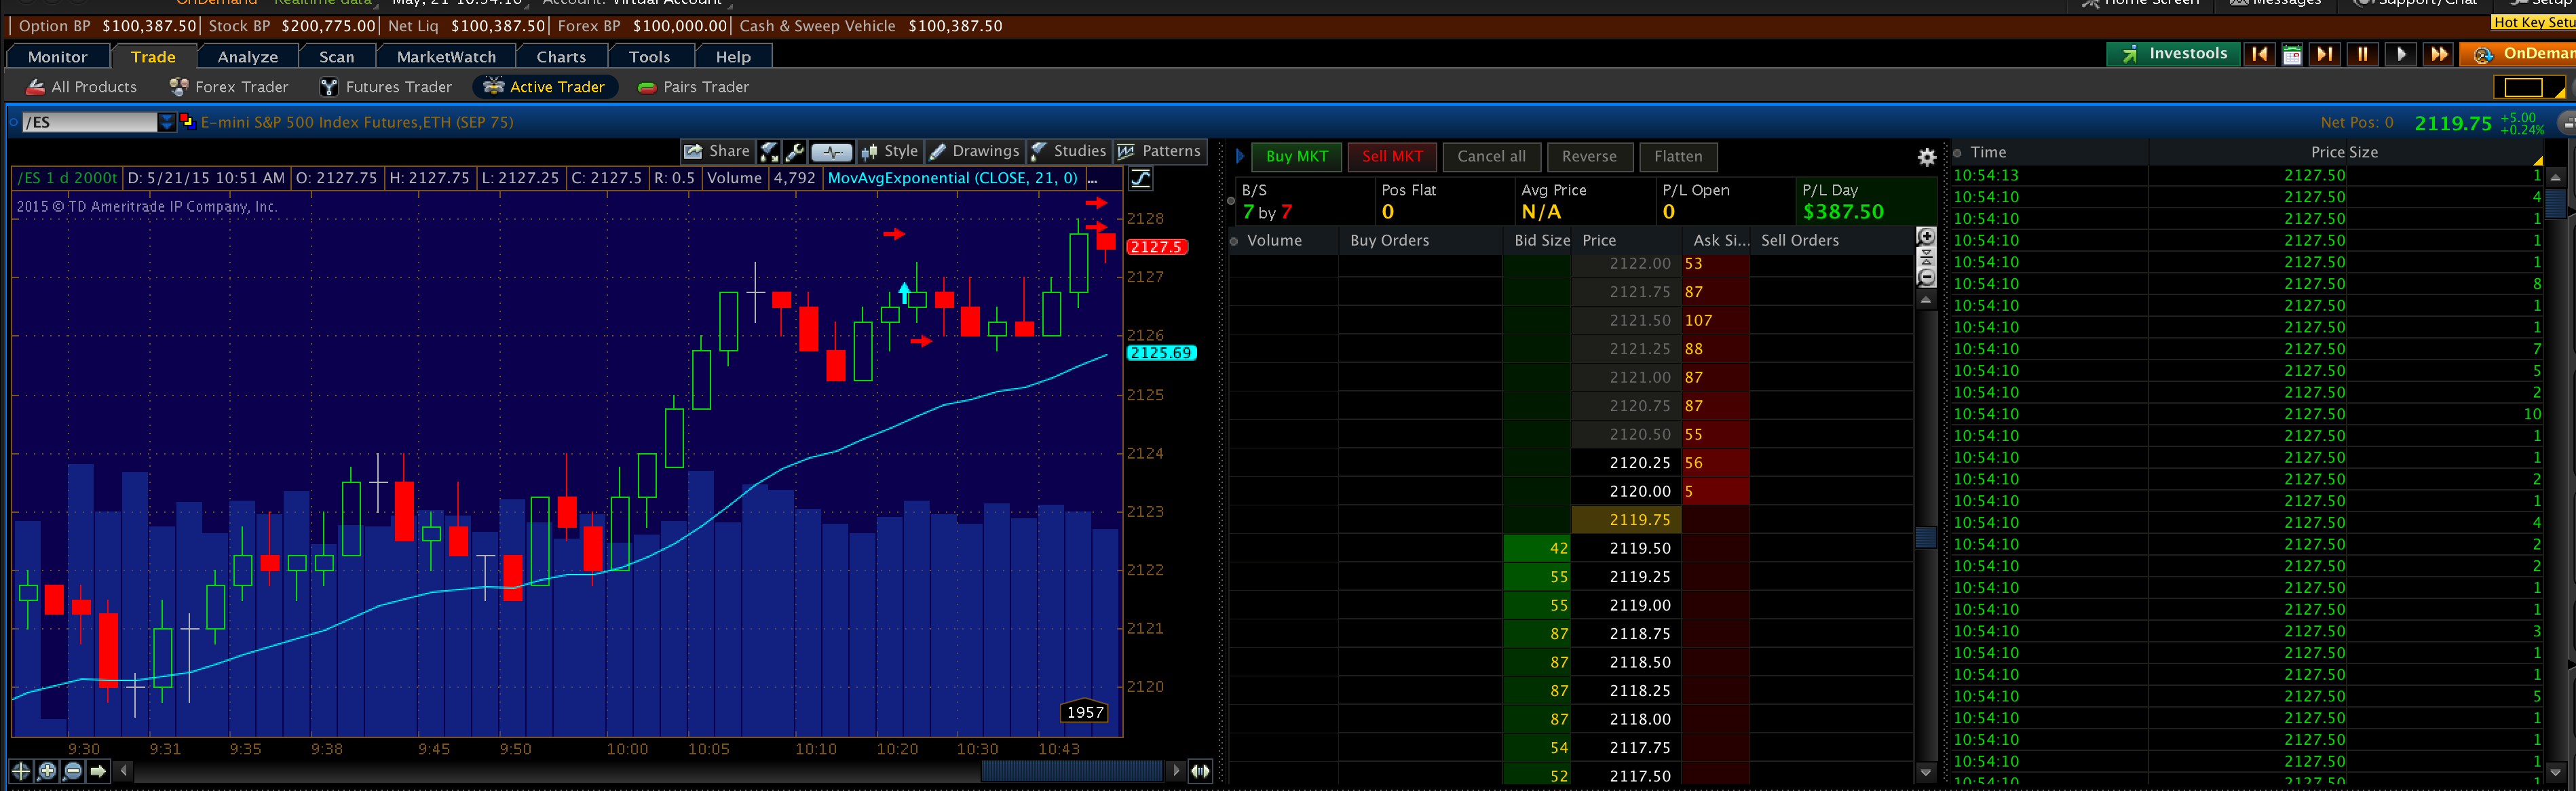Step OnDemand forward to next
Image resolution: width=2576 pixels, height=791 pixels.
click(2325, 54)
